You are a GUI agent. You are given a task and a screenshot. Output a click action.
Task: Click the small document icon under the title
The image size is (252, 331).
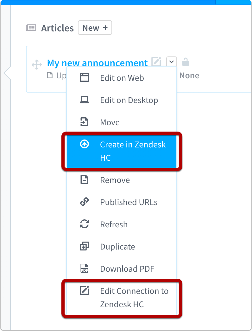tap(50, 75)
